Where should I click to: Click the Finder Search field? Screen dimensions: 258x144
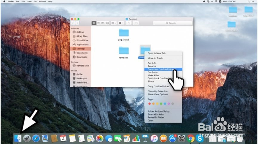(x=172, y=23)
